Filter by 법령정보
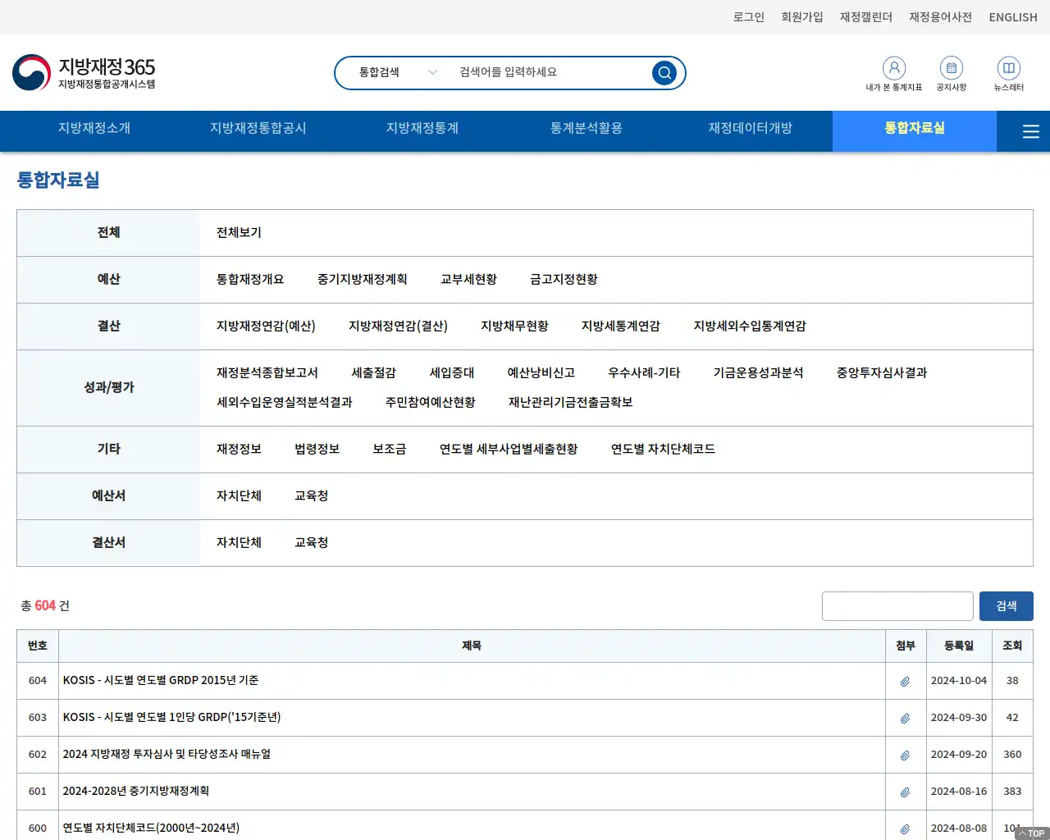Viewport: 1050px width, 840px height. point(317,450)
